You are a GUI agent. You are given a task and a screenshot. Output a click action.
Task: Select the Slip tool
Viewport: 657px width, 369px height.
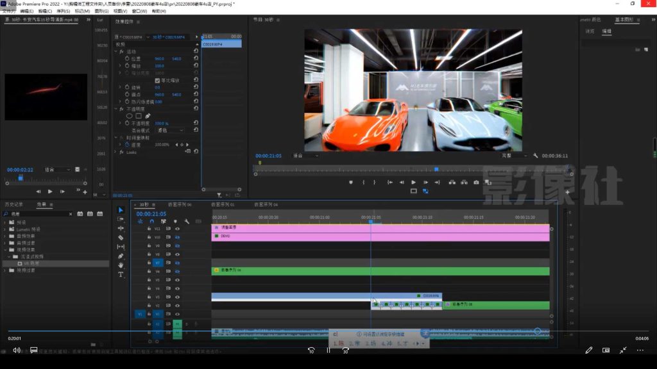[121, 247]
